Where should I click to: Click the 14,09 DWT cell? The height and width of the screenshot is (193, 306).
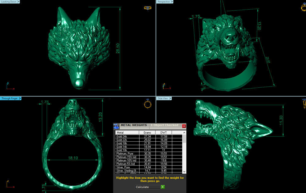[164, 143]
